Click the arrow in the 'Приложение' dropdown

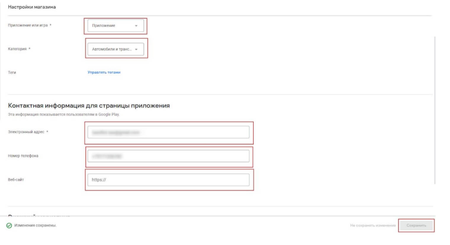pos(136,26)
